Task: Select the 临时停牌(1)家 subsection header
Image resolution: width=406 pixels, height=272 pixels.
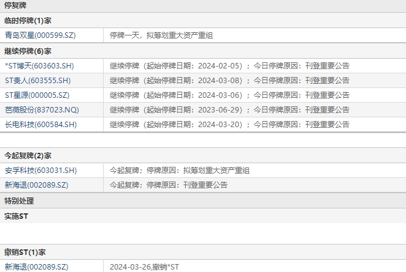Action: [x=28, y=20]
